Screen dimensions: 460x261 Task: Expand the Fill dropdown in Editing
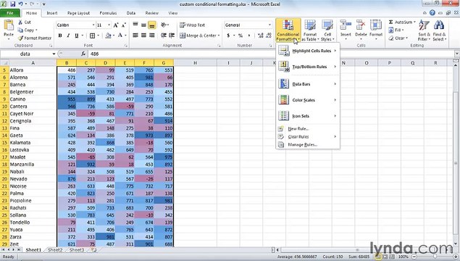[403, 30]
